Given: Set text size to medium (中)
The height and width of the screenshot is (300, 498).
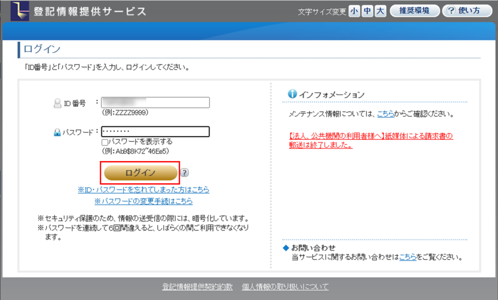Looking at the screenshot, I should (x=367, y=11).
